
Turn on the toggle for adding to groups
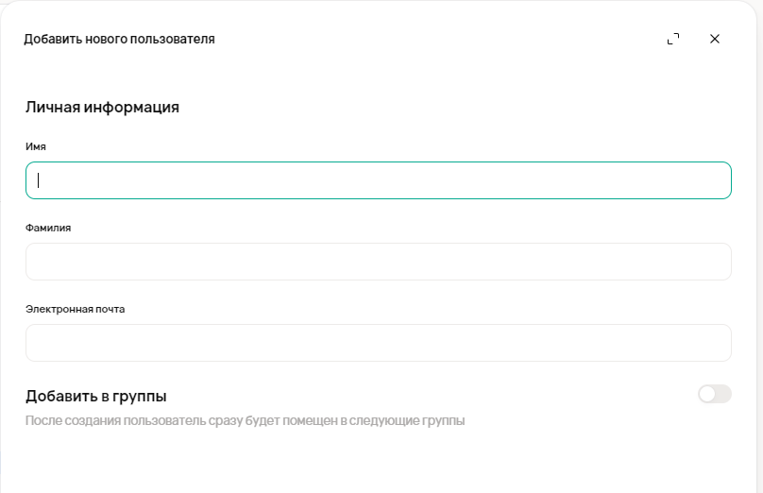click(714, 394)
